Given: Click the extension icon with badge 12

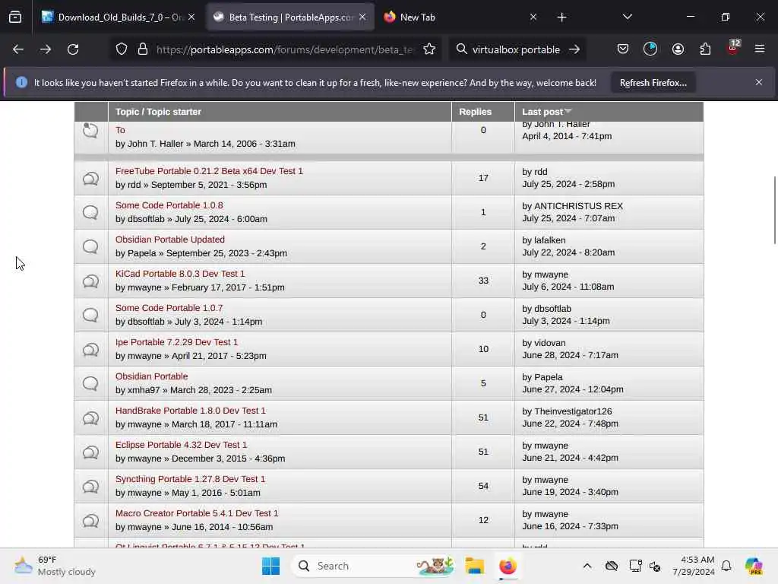Looking at the screenshot, I should (x=733, y=48).
